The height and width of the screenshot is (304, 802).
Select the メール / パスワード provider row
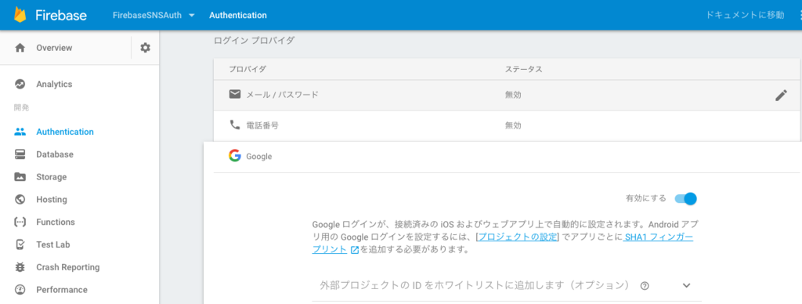point(507,95)
